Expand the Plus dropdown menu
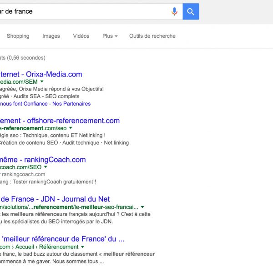Viewport: 273px width, 273px height. point(110,36)
